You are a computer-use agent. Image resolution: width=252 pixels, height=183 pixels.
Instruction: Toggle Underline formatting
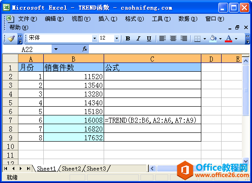149,39
